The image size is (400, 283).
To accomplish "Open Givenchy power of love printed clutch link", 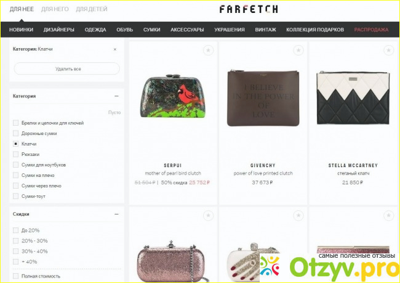I will point(263,173).
